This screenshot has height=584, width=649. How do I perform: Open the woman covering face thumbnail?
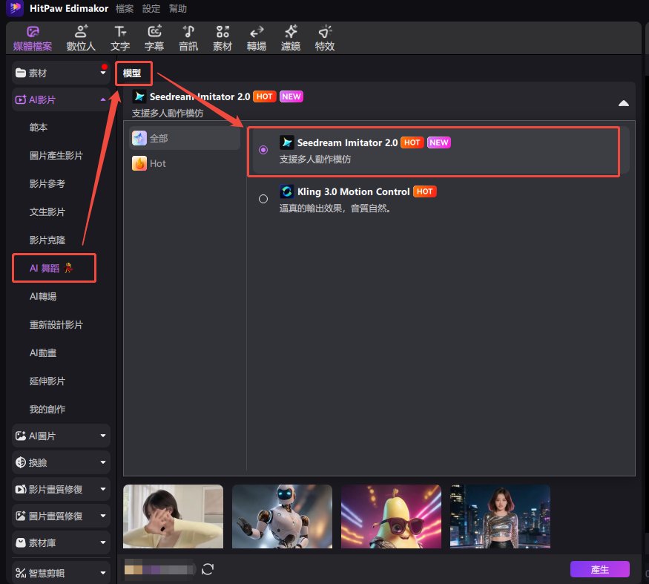tap(173, 516)
